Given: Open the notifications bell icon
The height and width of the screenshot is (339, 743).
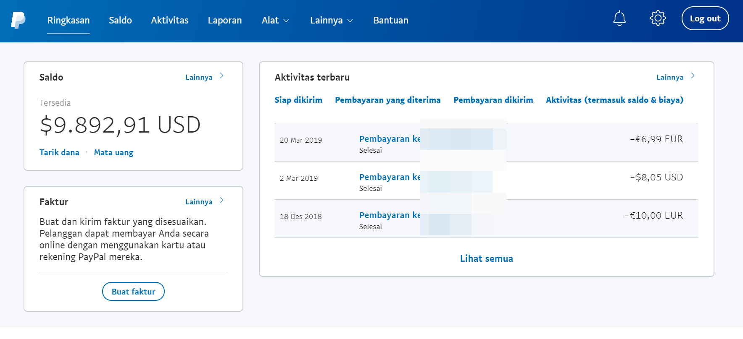Looking at the screenshot, I should 619,18.
